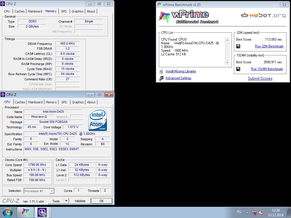The height and width of the screenshot is (218, 291).
Task: Click CPU List scrollbar up arrow
Action: [227, 40]
